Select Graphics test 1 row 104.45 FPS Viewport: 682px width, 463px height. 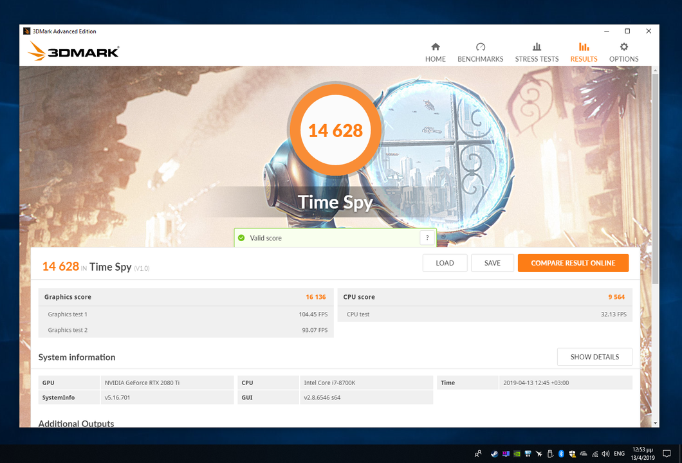click(186, 314)
